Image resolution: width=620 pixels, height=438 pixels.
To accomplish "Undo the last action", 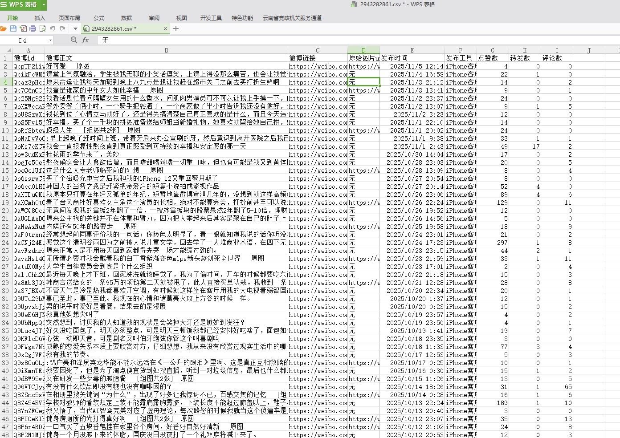I will (53, 28).
